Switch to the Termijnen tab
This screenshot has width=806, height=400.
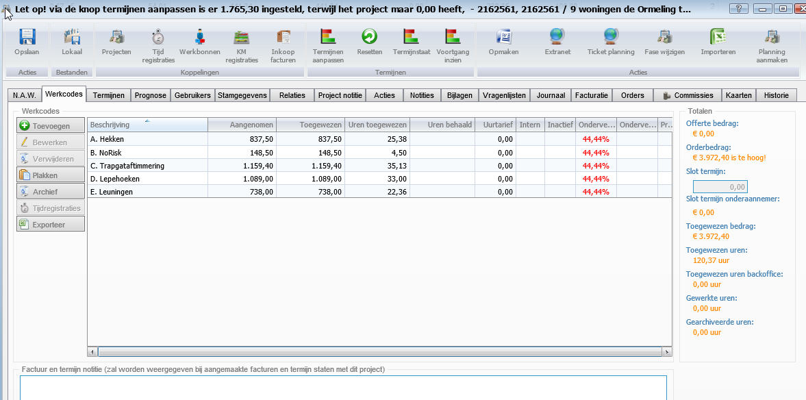click(108, 96)
